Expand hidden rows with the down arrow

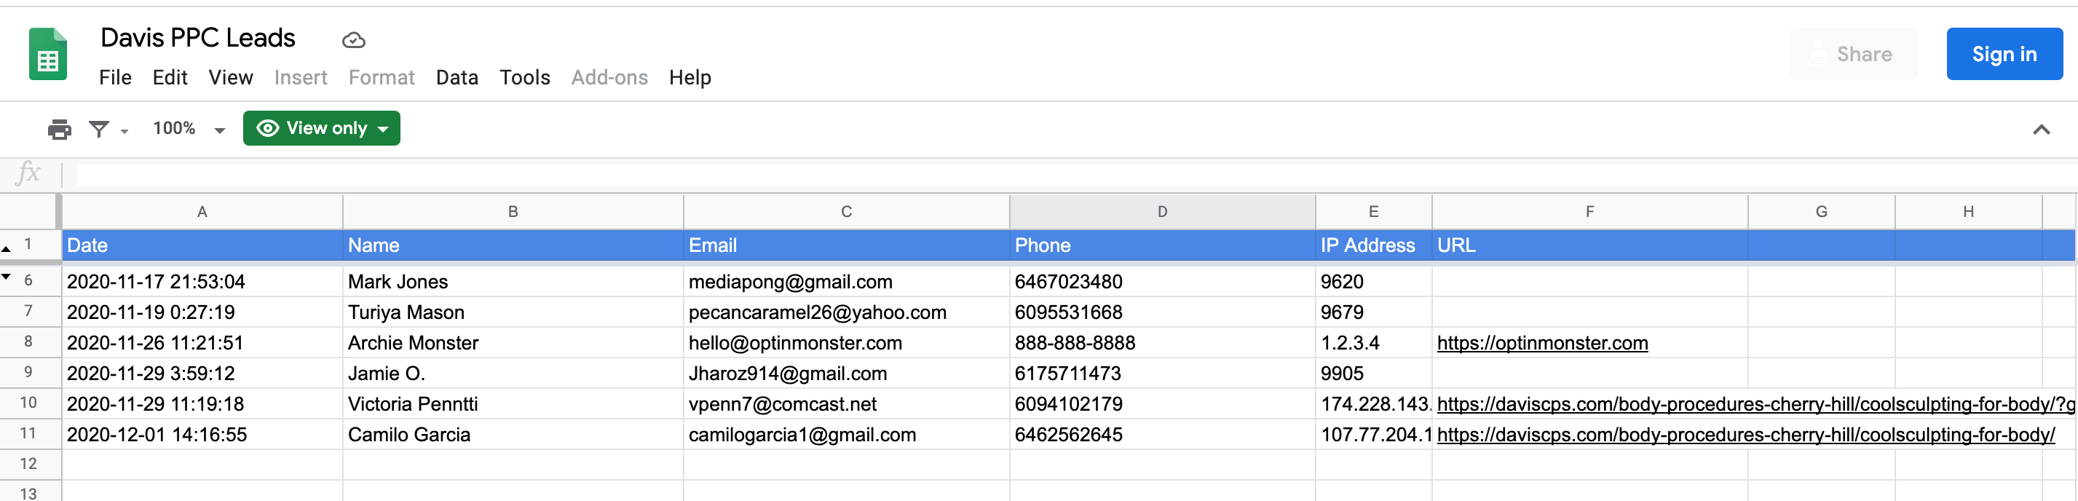click(x=7, y=277)
